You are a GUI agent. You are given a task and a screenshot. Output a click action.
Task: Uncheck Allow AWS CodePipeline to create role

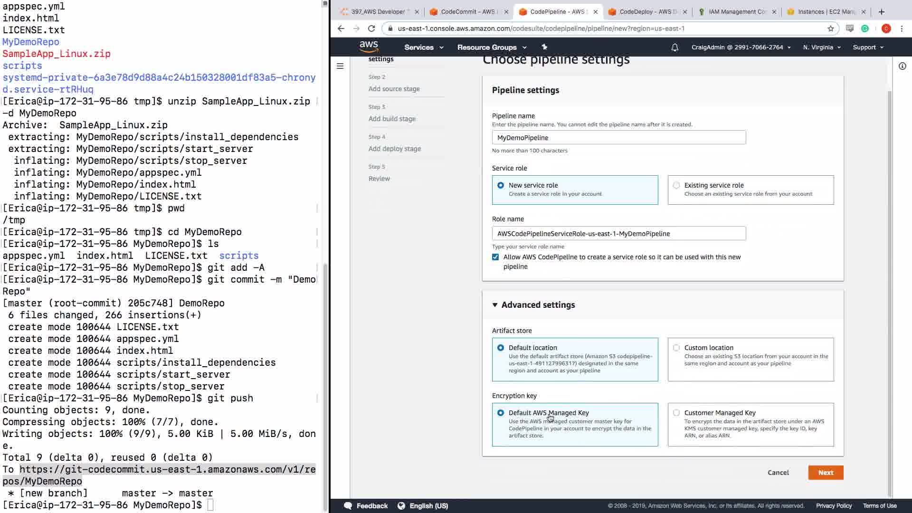[495, 257]
